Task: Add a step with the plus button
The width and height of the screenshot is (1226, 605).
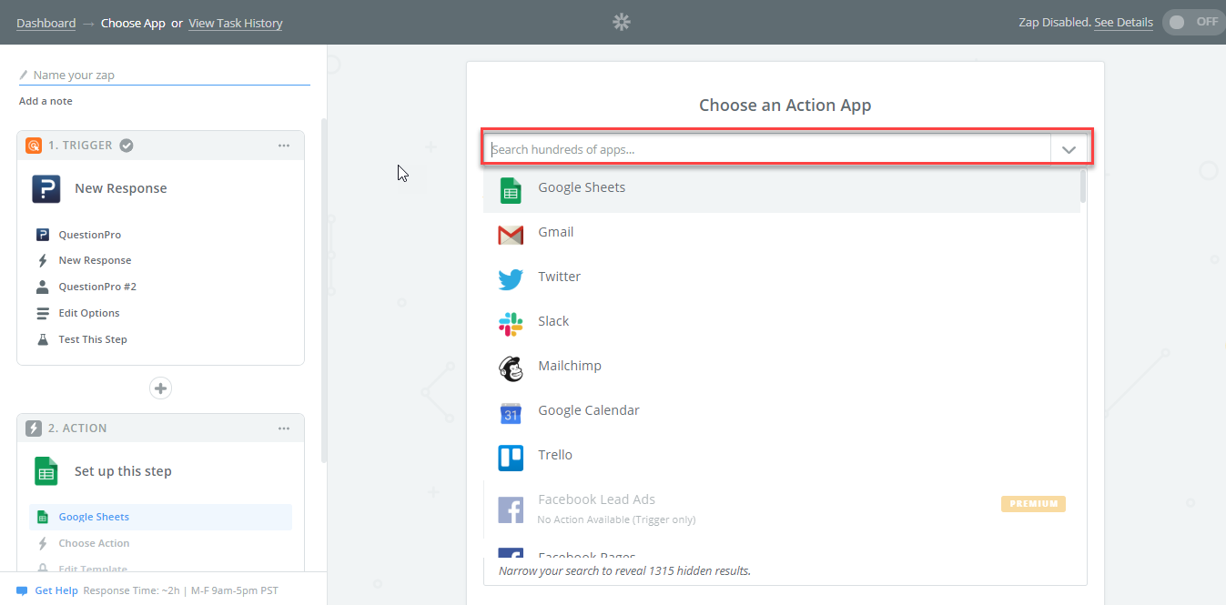Action: 160,388
